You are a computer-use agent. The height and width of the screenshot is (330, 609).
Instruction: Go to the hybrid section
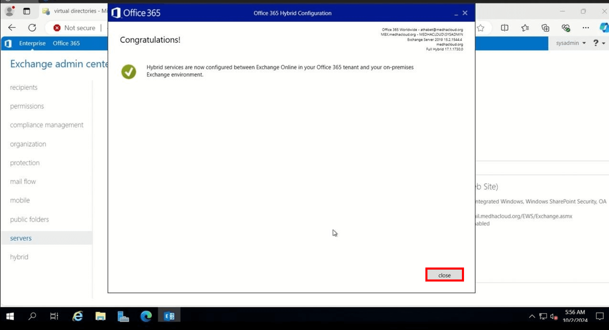click(x=19, y=257)
